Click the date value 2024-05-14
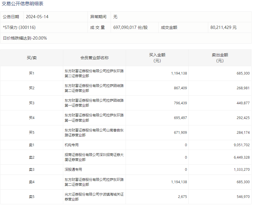 37,17
